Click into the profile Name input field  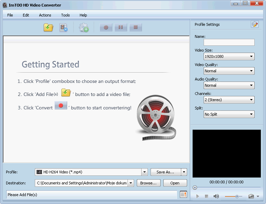[x=229, y=42]
